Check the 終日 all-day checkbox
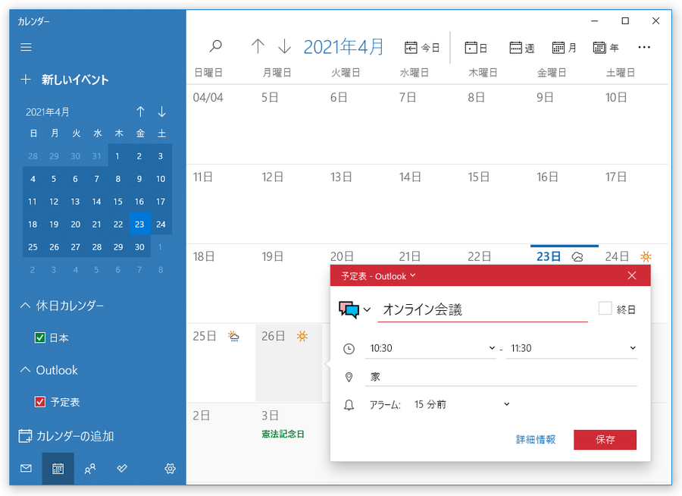The height and width of the screenshot is (496, 682). (x=605, y=309)
